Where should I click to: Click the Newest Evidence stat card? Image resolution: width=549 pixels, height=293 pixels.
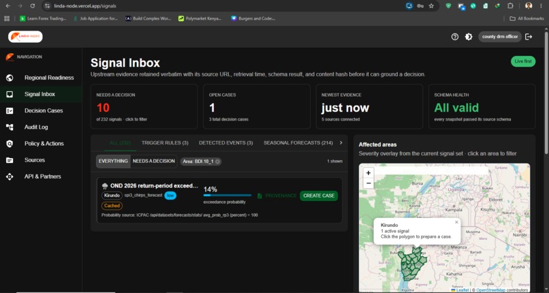[369, 106]
